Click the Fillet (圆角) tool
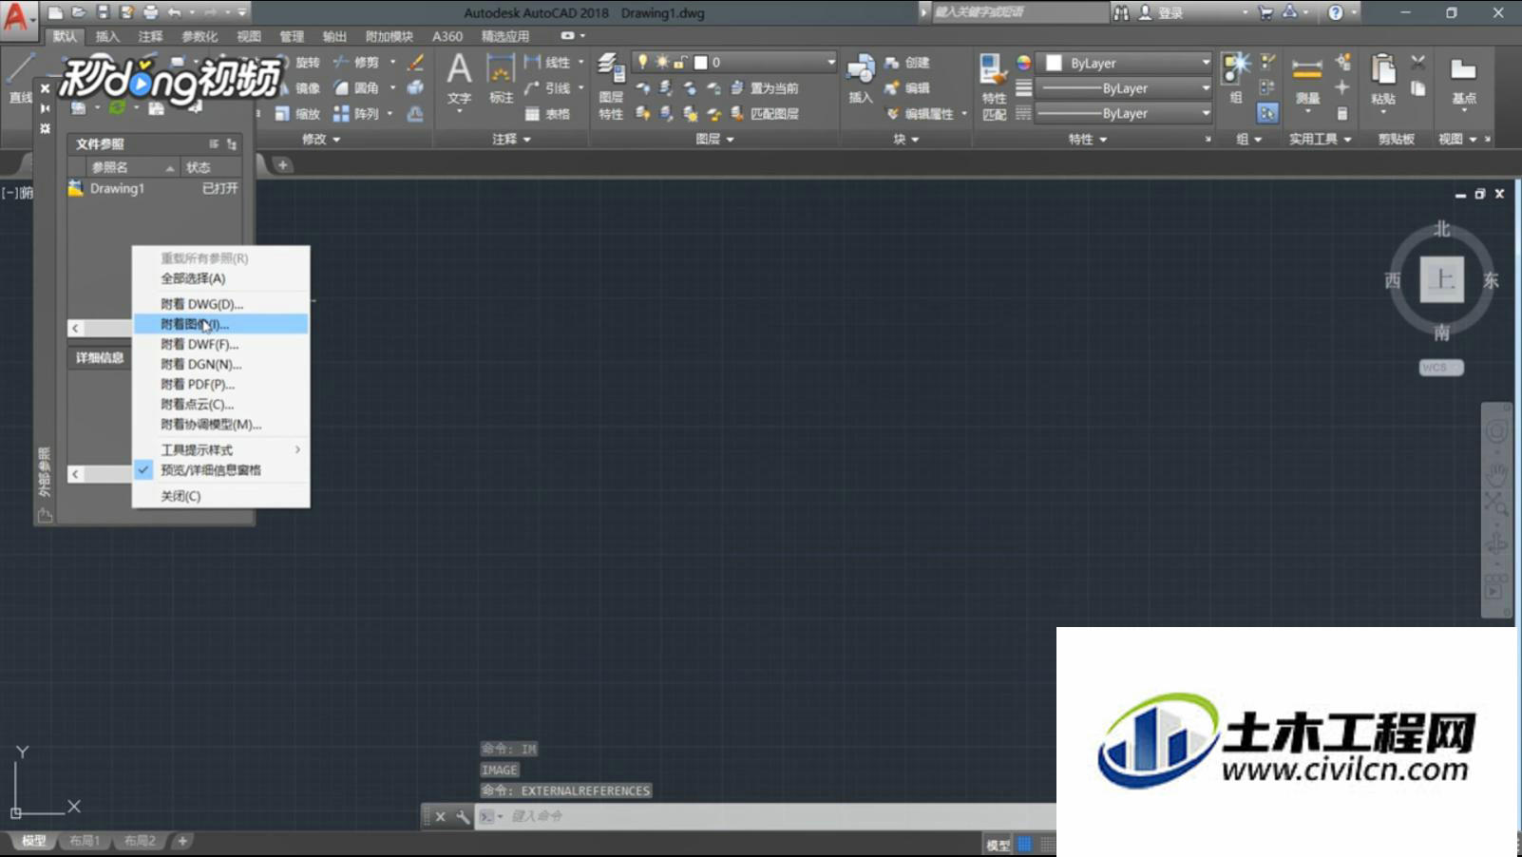The image size is (1522, 857). (x=356, y=87)
